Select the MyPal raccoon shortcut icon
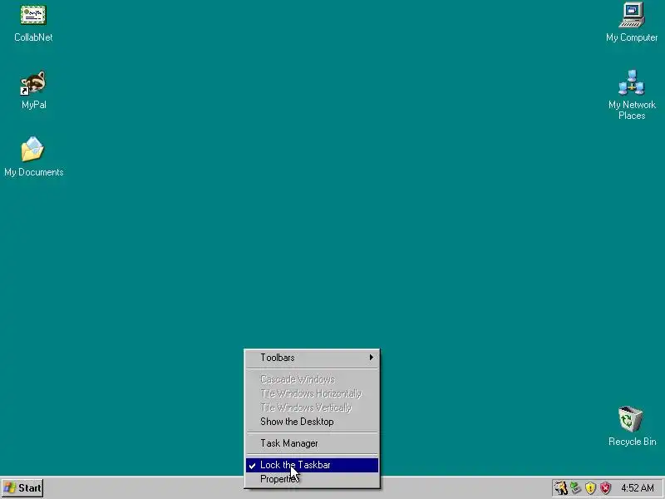The height and width of the screenshot is (499, 665). click(x=33, y=82)
